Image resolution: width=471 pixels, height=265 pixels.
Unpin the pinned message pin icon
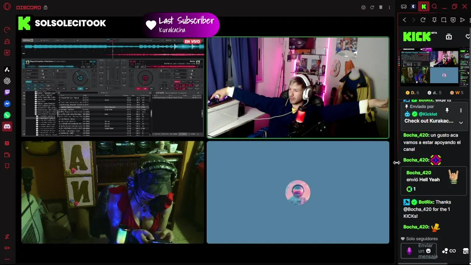[447, 110]
